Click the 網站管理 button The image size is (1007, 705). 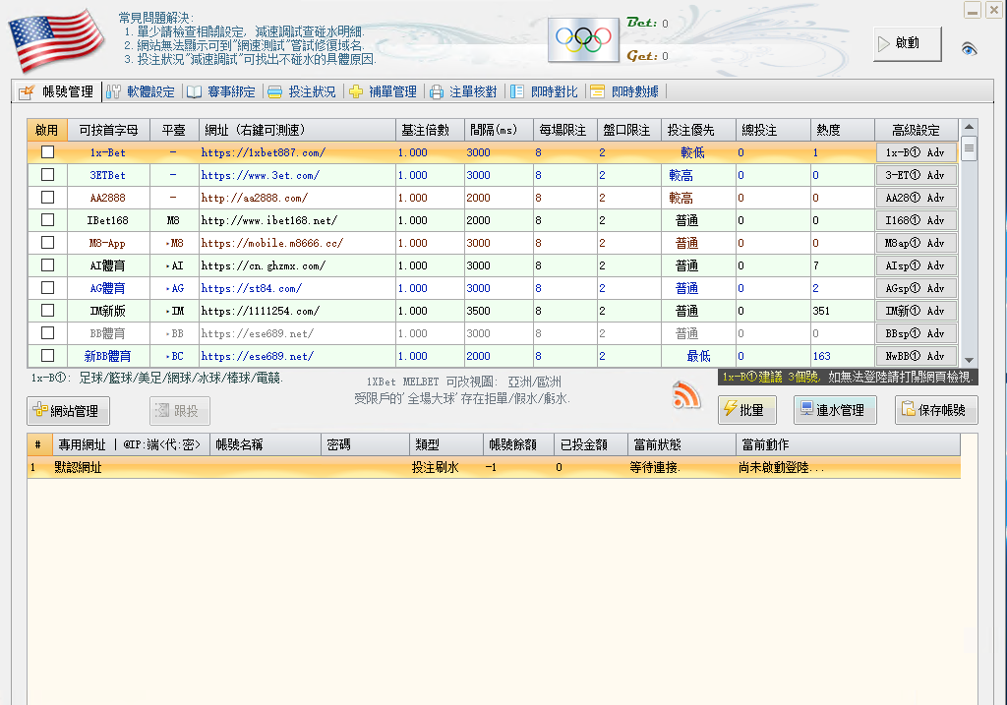(68, 411)
